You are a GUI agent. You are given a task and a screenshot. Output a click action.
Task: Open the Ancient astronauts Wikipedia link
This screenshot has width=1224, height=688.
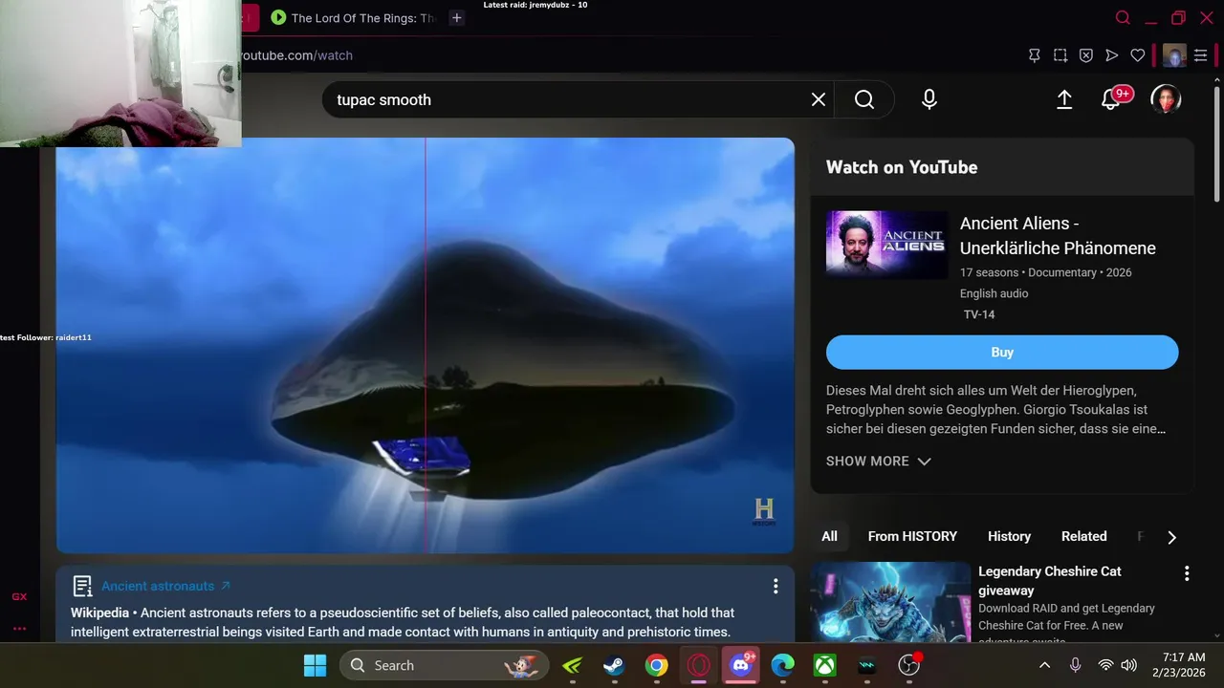(x=166, y=586)
